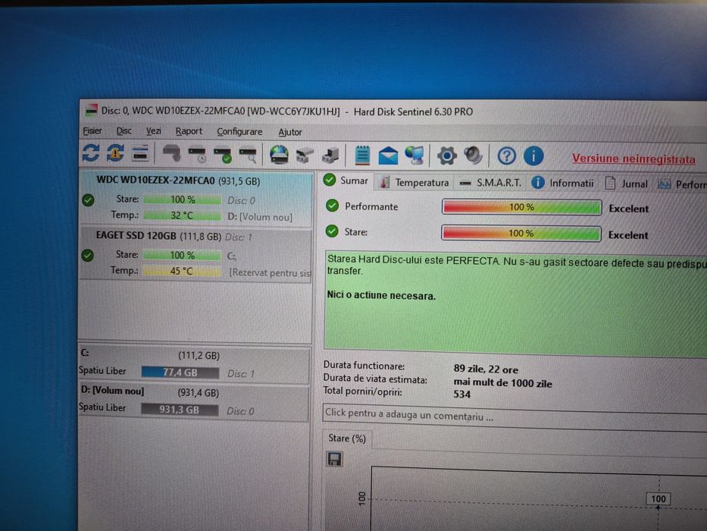Click the 'mai mult de 1000 zile' value

pyautogui.click(x=502, y=383)
